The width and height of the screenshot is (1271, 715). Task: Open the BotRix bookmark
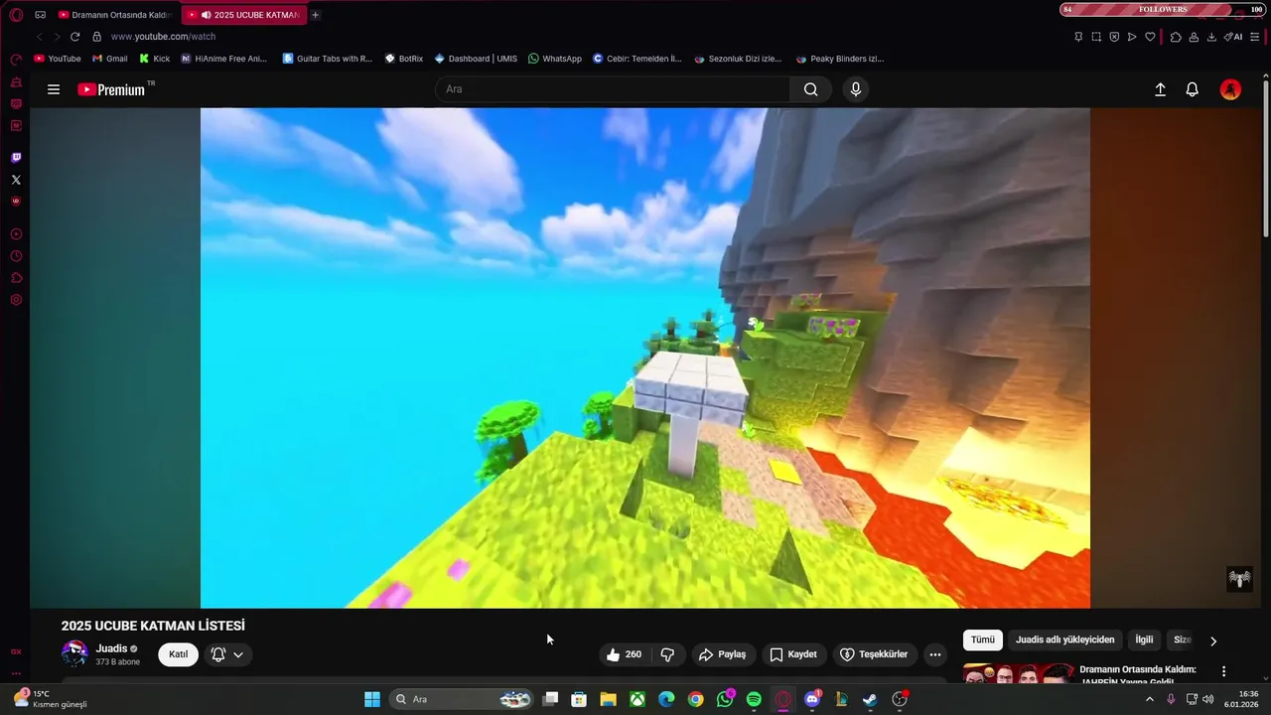[x=404, y=59]
